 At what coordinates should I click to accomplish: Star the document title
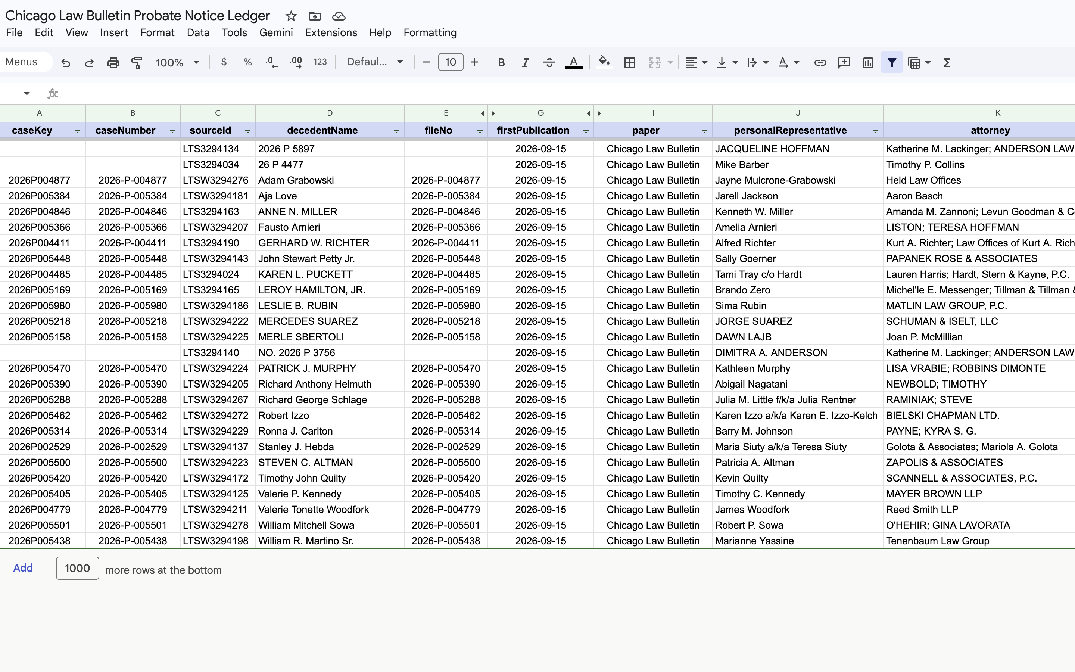coord(291,16)
